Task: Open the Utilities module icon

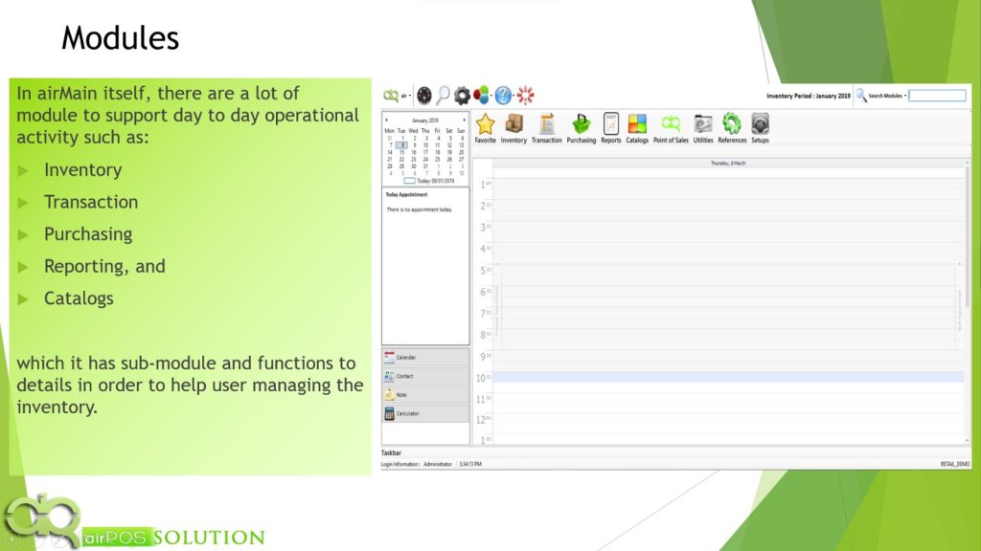Action: (703, 124)
